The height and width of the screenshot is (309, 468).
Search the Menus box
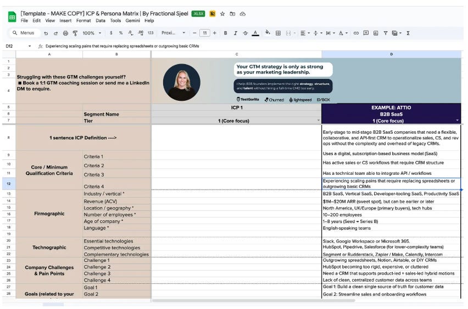[25, 33]
